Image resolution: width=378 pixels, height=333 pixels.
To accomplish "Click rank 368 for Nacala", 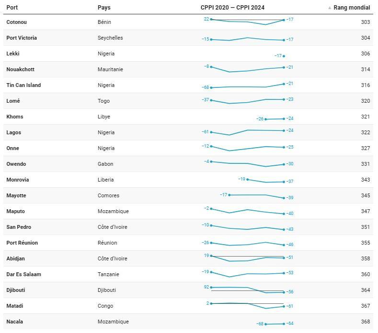I will tap(365, 322).
